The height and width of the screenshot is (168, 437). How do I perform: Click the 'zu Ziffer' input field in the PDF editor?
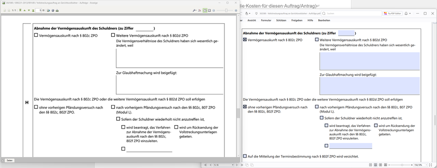[346, 33]
